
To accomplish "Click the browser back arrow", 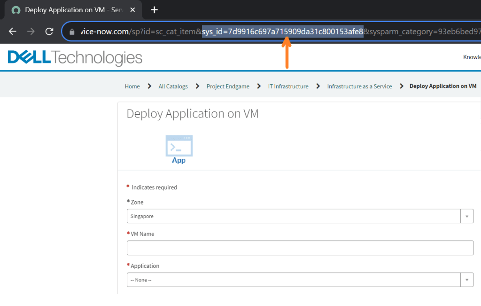I will (13, 31).
